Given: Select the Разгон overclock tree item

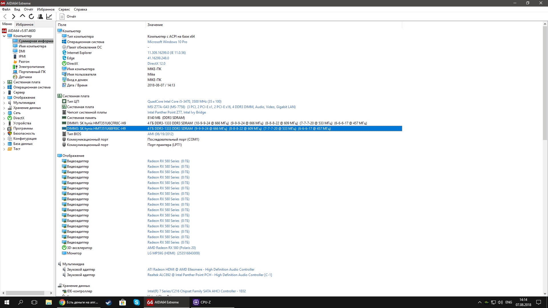Looking at the screenshot, I should point(24,62).
